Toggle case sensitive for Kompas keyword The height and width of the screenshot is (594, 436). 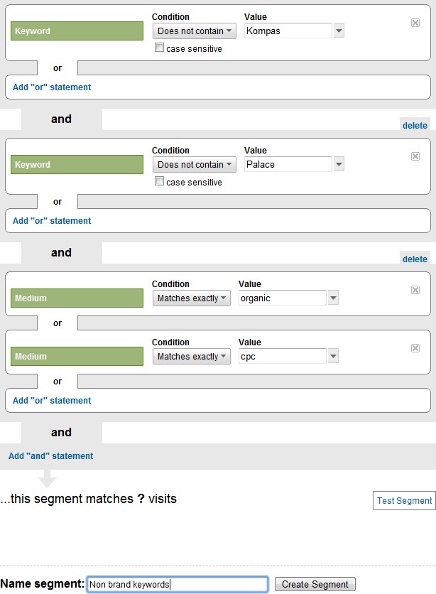point(160,48)
